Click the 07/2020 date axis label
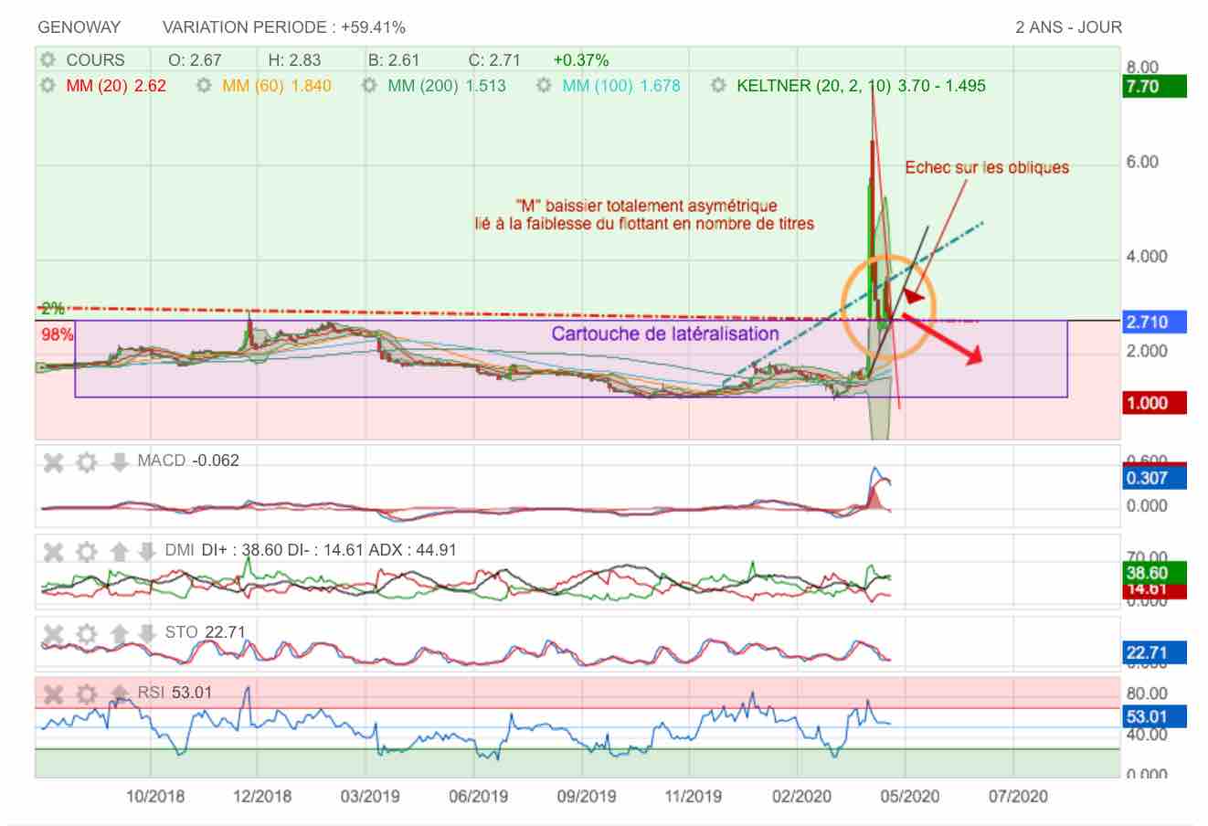This screenshot has width=1208, height=826. [1017, 796]
